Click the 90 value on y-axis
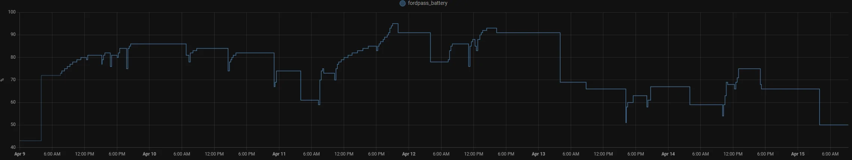The width and height of the screenshot is (852, 160). (13, 34)
